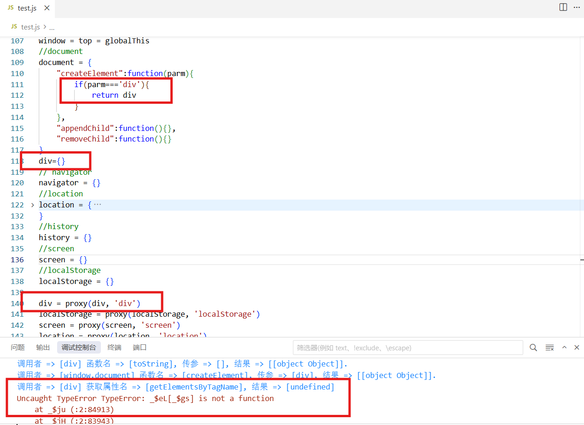Select the 调试控制台 tab
This screenshot has width=584, height=425.
pyautogui.click(x=79, y=348)
